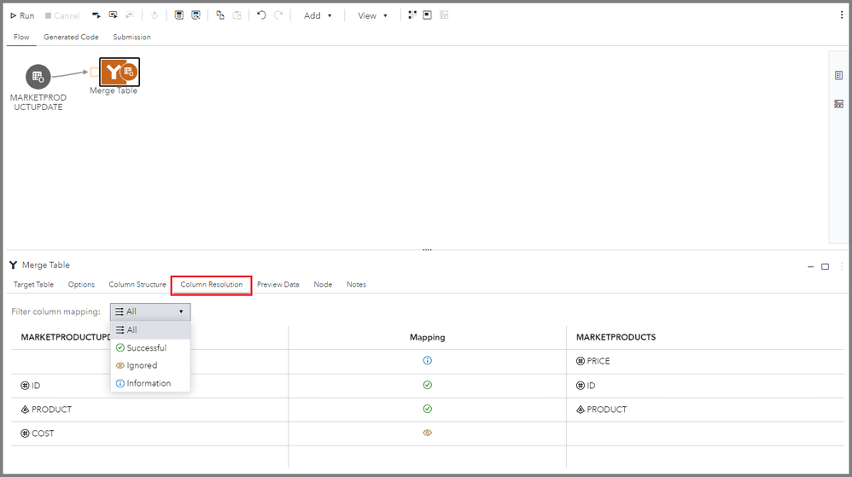
Task: Open the Target Table tab
Action: tap(33, 284)
